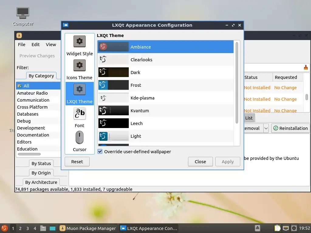311x233 pixels.
Task: Open the Font settings section
Action: click(80, 117)
